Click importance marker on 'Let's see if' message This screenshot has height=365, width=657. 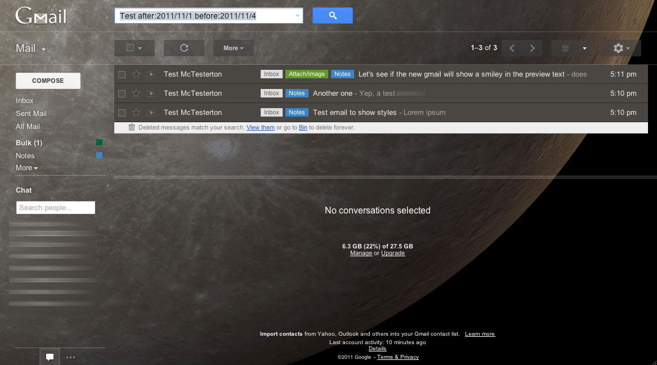coord(150,74)
